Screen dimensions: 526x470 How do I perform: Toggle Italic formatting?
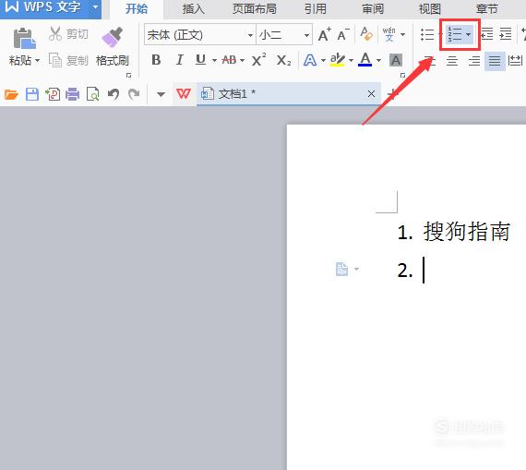point(179,60)
